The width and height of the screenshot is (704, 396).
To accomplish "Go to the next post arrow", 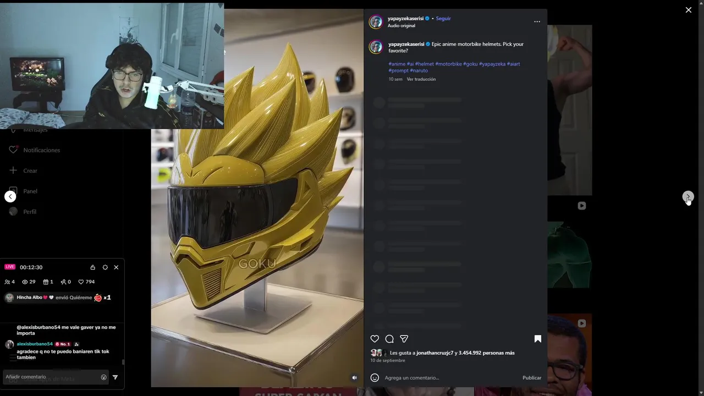I will click(x=688, y=196).
